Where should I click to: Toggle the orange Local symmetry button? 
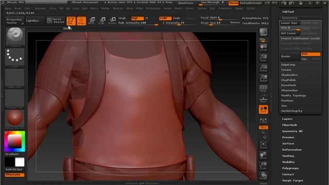(263, 109)
